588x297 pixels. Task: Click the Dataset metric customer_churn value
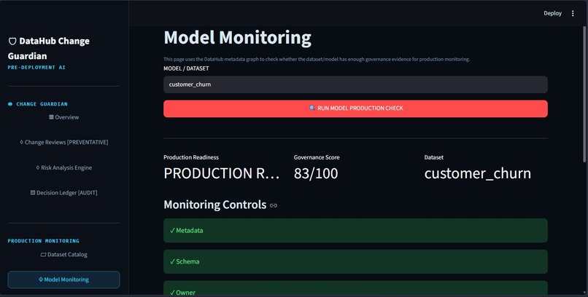(x=478, y=173)
